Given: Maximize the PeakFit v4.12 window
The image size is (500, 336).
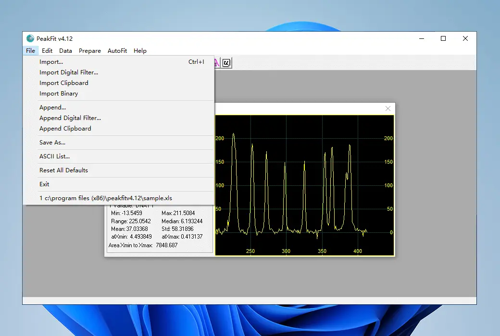Looking at the screenshot, I should click(x=443, y=38).
